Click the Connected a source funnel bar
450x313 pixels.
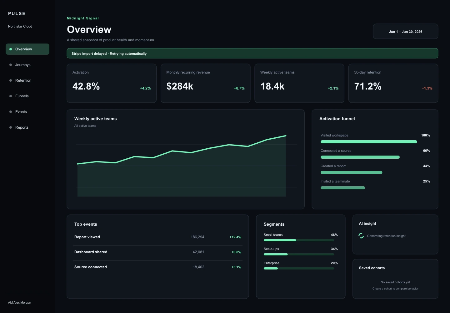360,157
